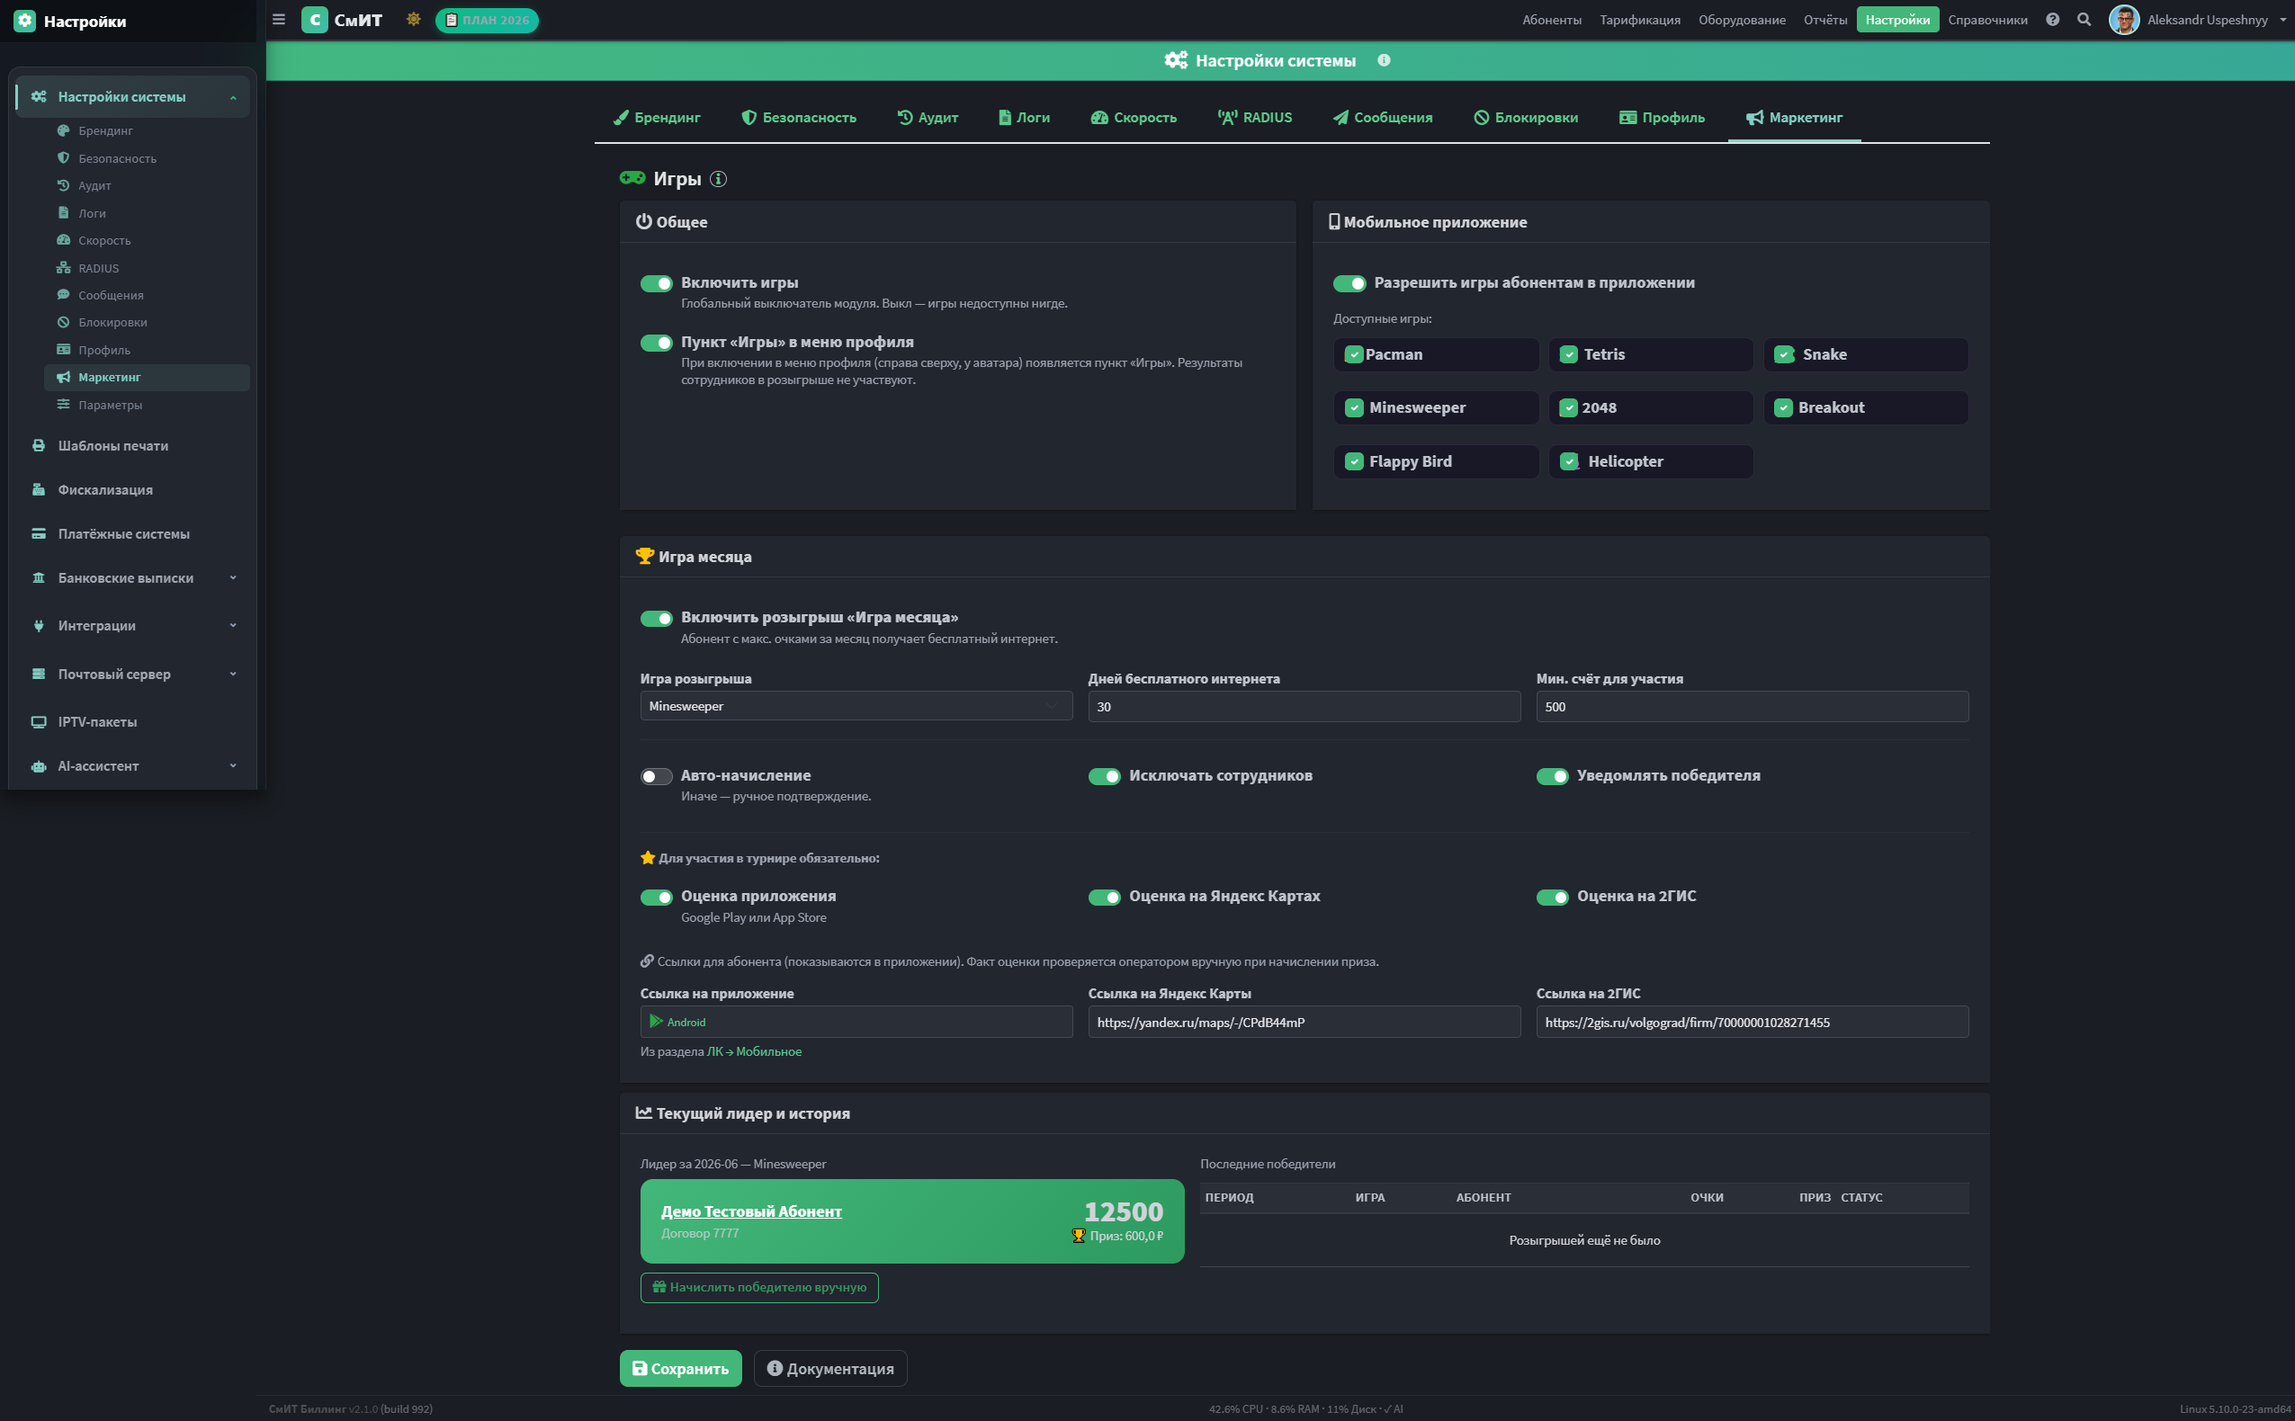Click the ПЛАН 2026 badge
2295x1421 pixels.
487,20
